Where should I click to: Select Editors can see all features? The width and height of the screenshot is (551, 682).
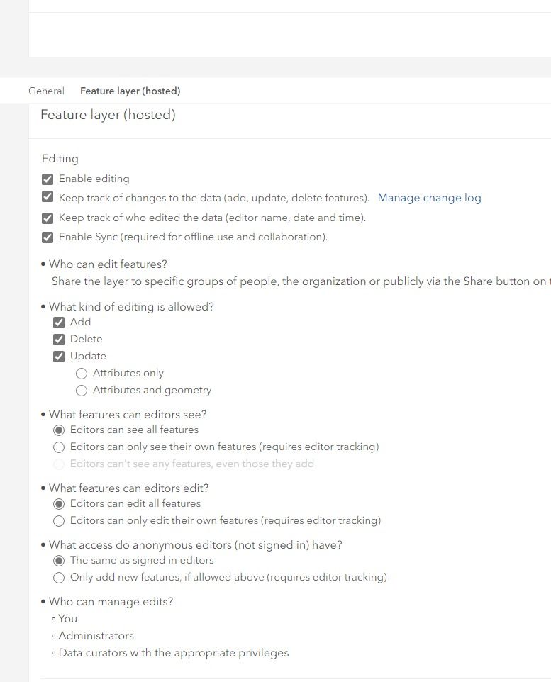[x=59, y=430]
